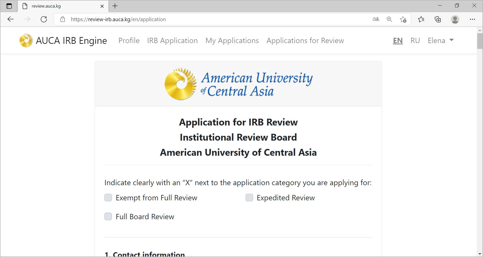
Task: Expand the Elena user dropdown
Action: pyautogui.click(x=441, y=40)
